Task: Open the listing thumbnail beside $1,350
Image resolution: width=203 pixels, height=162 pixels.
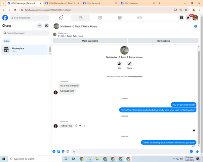Action: click(x=55, y=34)
